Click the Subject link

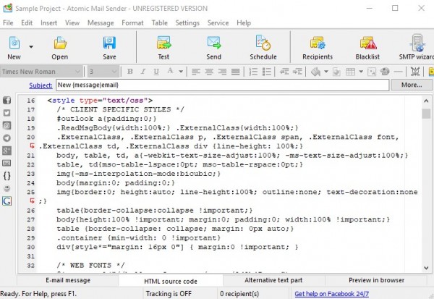click(41, 85)
